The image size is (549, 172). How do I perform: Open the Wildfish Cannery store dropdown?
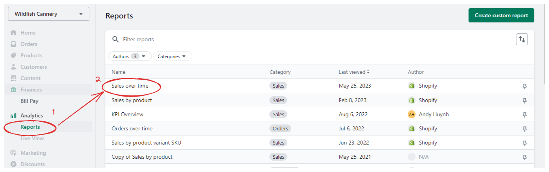click(x=49, y=14)
